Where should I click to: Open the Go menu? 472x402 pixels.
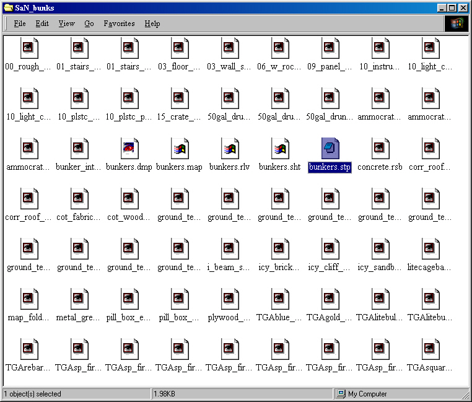coord(89,24)
